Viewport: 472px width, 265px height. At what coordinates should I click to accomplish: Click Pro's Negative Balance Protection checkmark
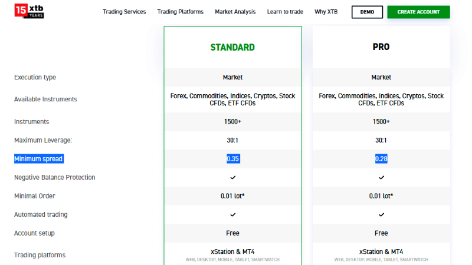(381, 178)
